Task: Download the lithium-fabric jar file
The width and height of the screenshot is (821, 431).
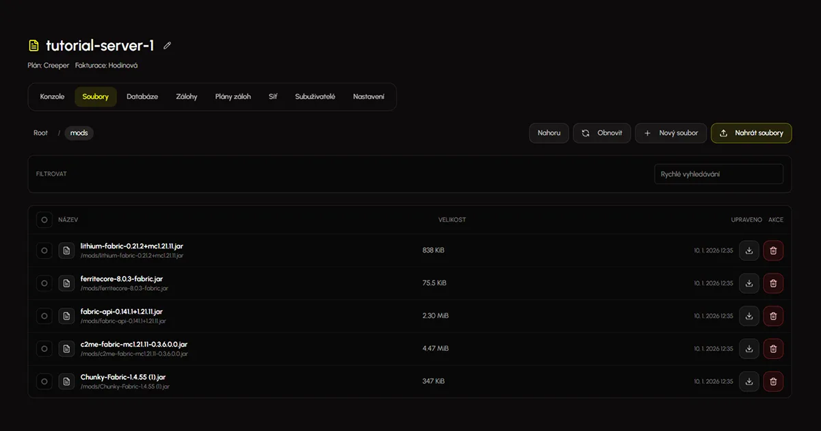Action: pyautogui.click(x=749, y=250)
